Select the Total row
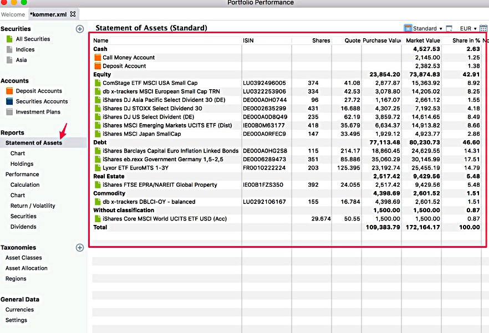Screen dimensions: 489x333 (x=287, y=227)
